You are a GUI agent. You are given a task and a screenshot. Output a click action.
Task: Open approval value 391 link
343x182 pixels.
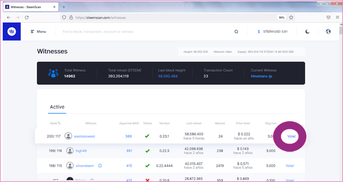pyautogui.click(x=129, y=151)
